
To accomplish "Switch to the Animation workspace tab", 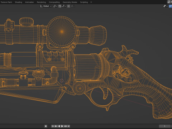I will [x=29, y=2].
